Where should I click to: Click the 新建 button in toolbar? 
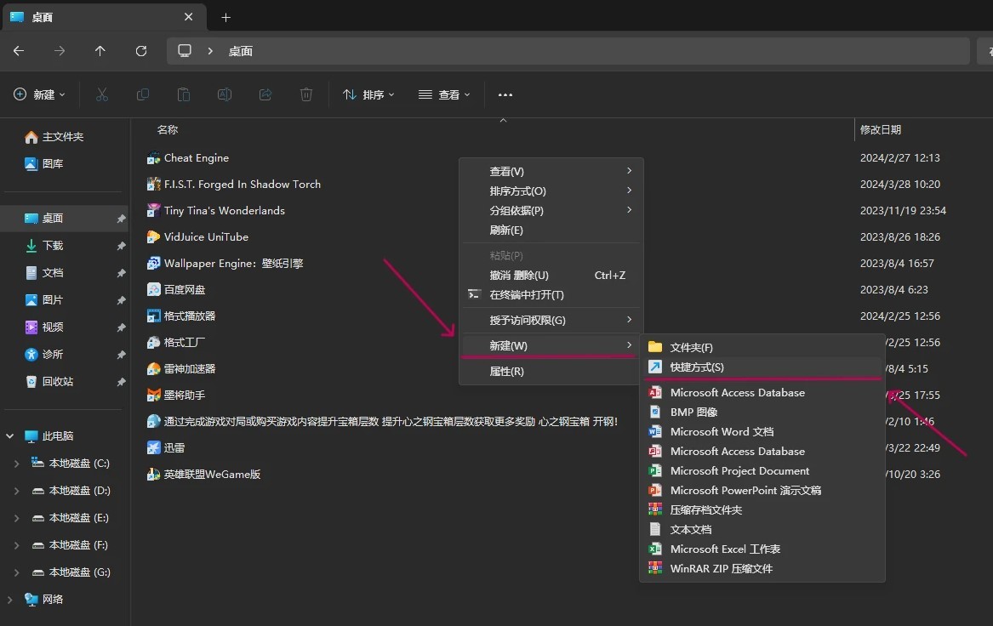[39, 94]
